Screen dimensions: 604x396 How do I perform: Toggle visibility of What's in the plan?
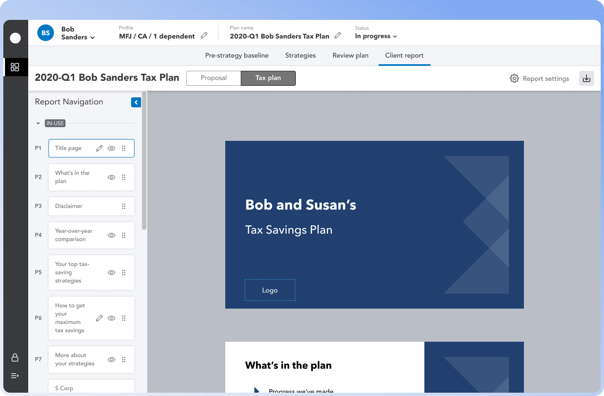tap(112, 177)
